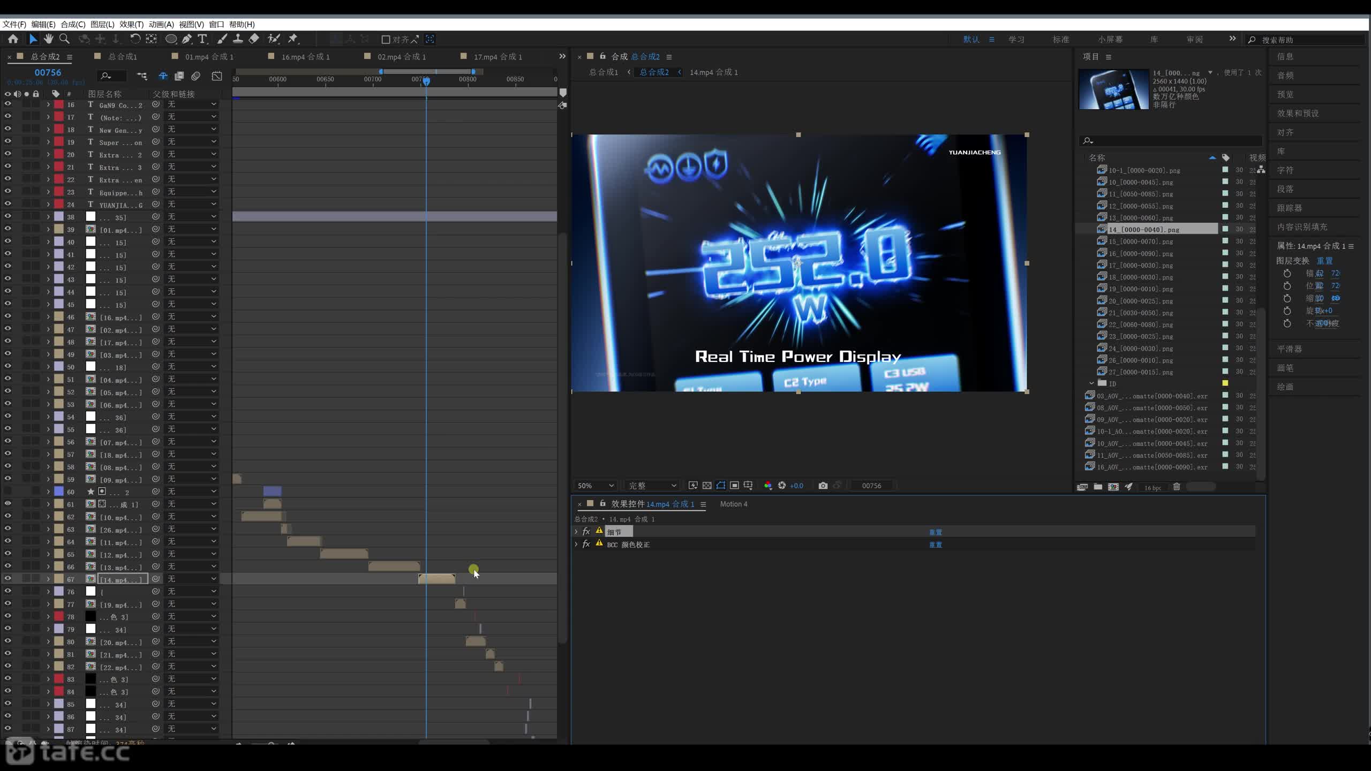The image size is (1371, 771).
Task: Select the Hand tool
Action: pos(49,39)
